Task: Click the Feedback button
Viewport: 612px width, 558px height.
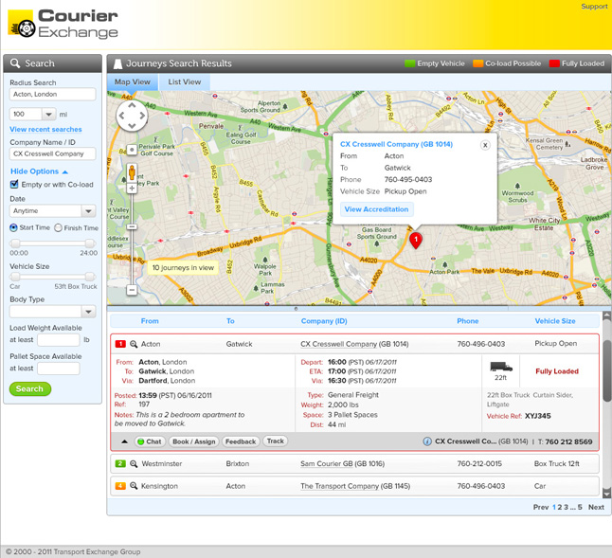Action: [241, 441]
